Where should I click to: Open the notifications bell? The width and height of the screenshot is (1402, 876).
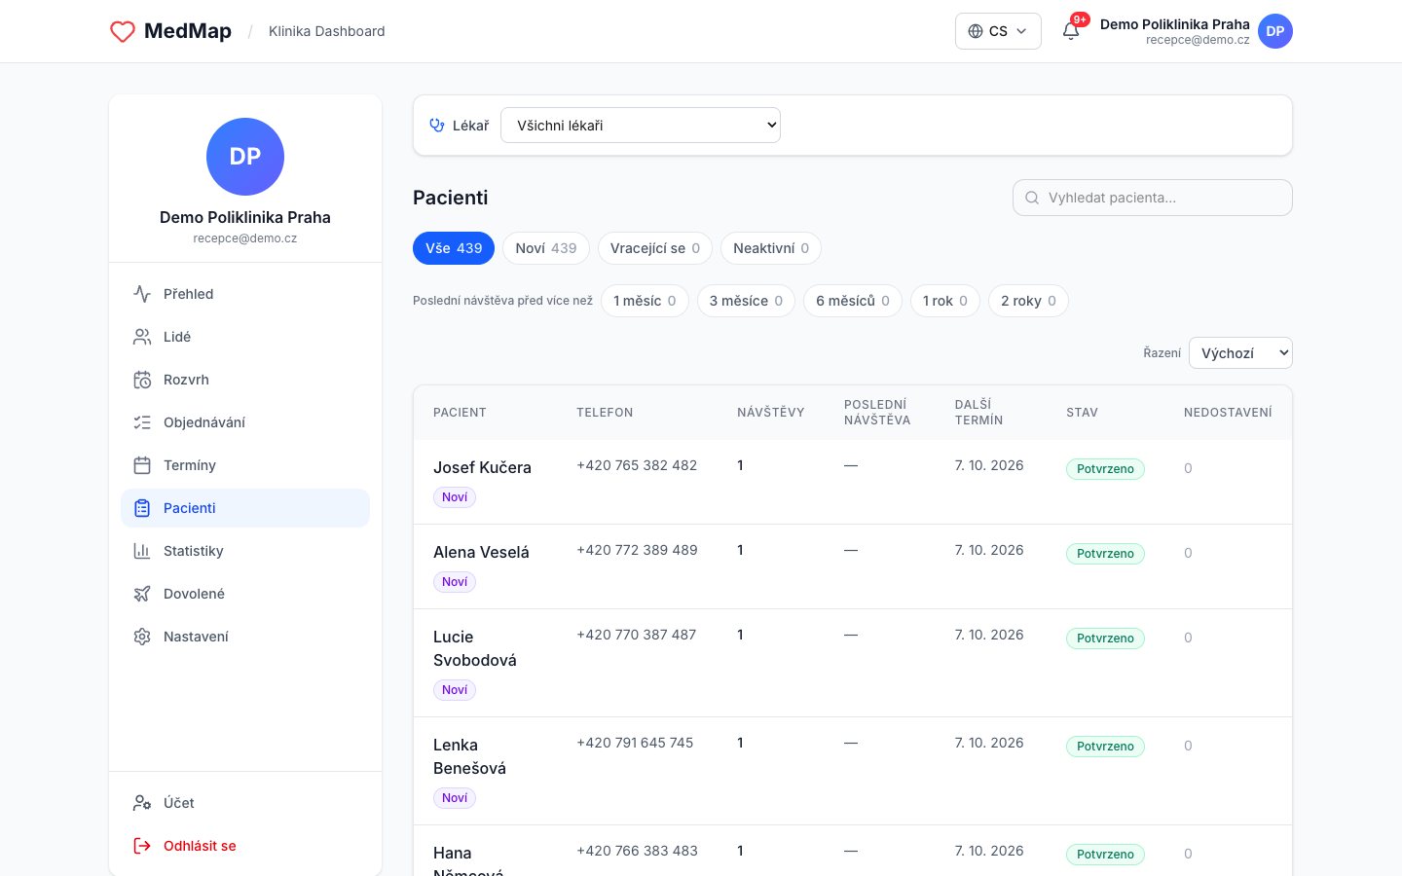(1071, 31)
